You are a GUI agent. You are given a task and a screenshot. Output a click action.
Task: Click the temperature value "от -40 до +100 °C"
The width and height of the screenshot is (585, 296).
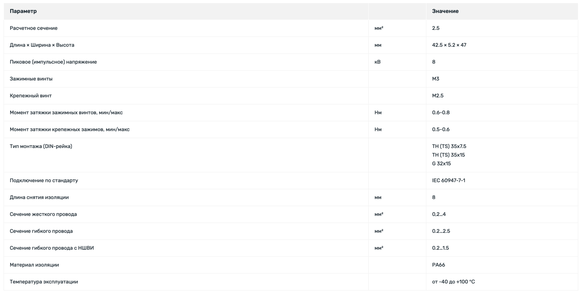click(x=453, y=282)
